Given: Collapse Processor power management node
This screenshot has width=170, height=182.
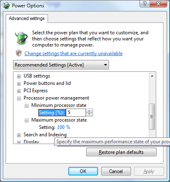Looking at the screenshot, I should coord(19,98).
